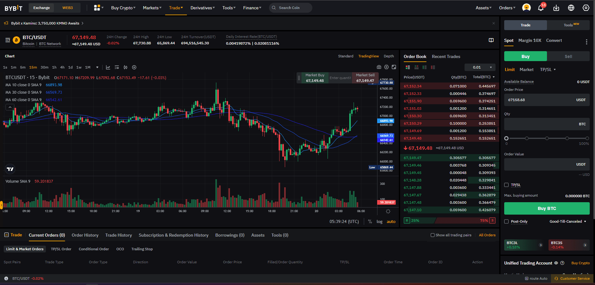Image resolution: width=595 pixels, height=285 pixels.
Task: Open the Orders dropdown in header
Action: point(507,8)
